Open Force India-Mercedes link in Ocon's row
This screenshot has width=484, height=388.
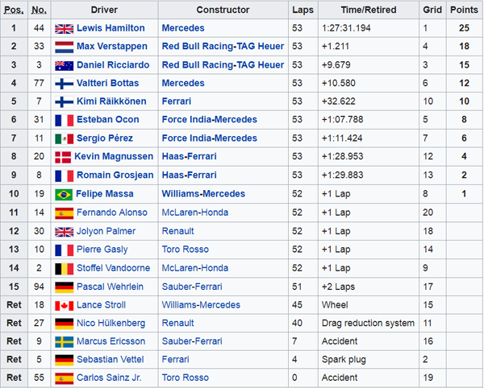tap(210, 119)
